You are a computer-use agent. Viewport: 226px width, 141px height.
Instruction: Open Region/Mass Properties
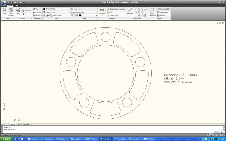116,9
